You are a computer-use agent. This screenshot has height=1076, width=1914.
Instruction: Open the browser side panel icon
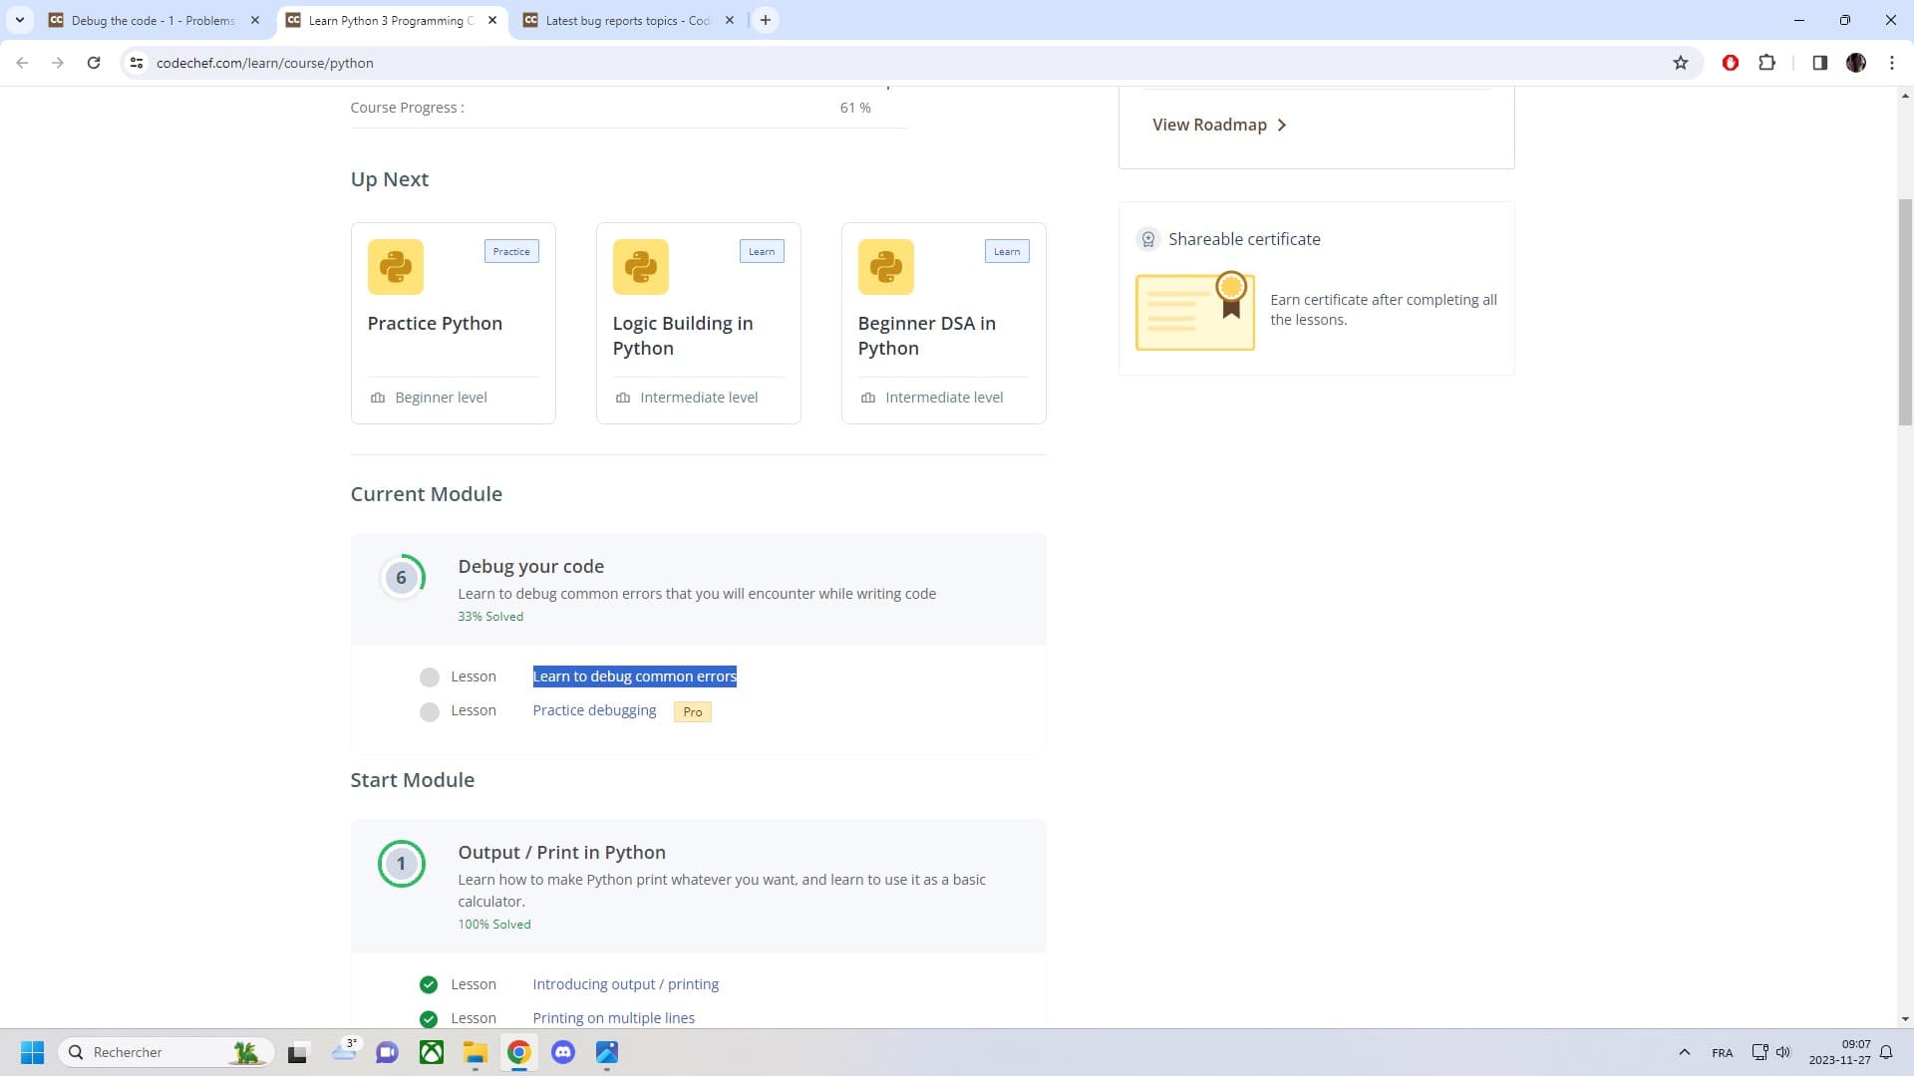tap(1819, 62)
